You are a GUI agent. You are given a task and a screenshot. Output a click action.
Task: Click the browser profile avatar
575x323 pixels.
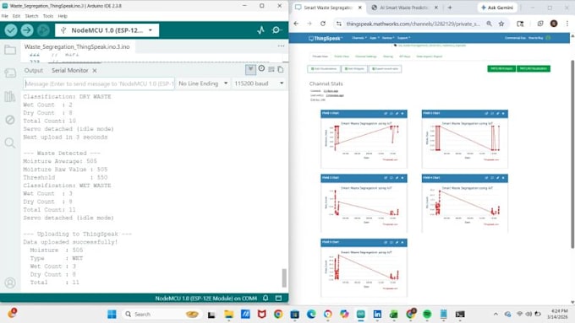pyautogui.click(x=554, y=24)
